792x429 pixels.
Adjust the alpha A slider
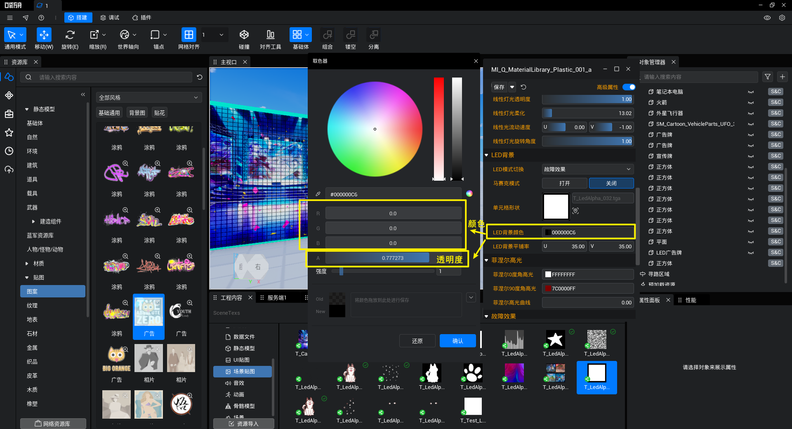pos(393,258)
